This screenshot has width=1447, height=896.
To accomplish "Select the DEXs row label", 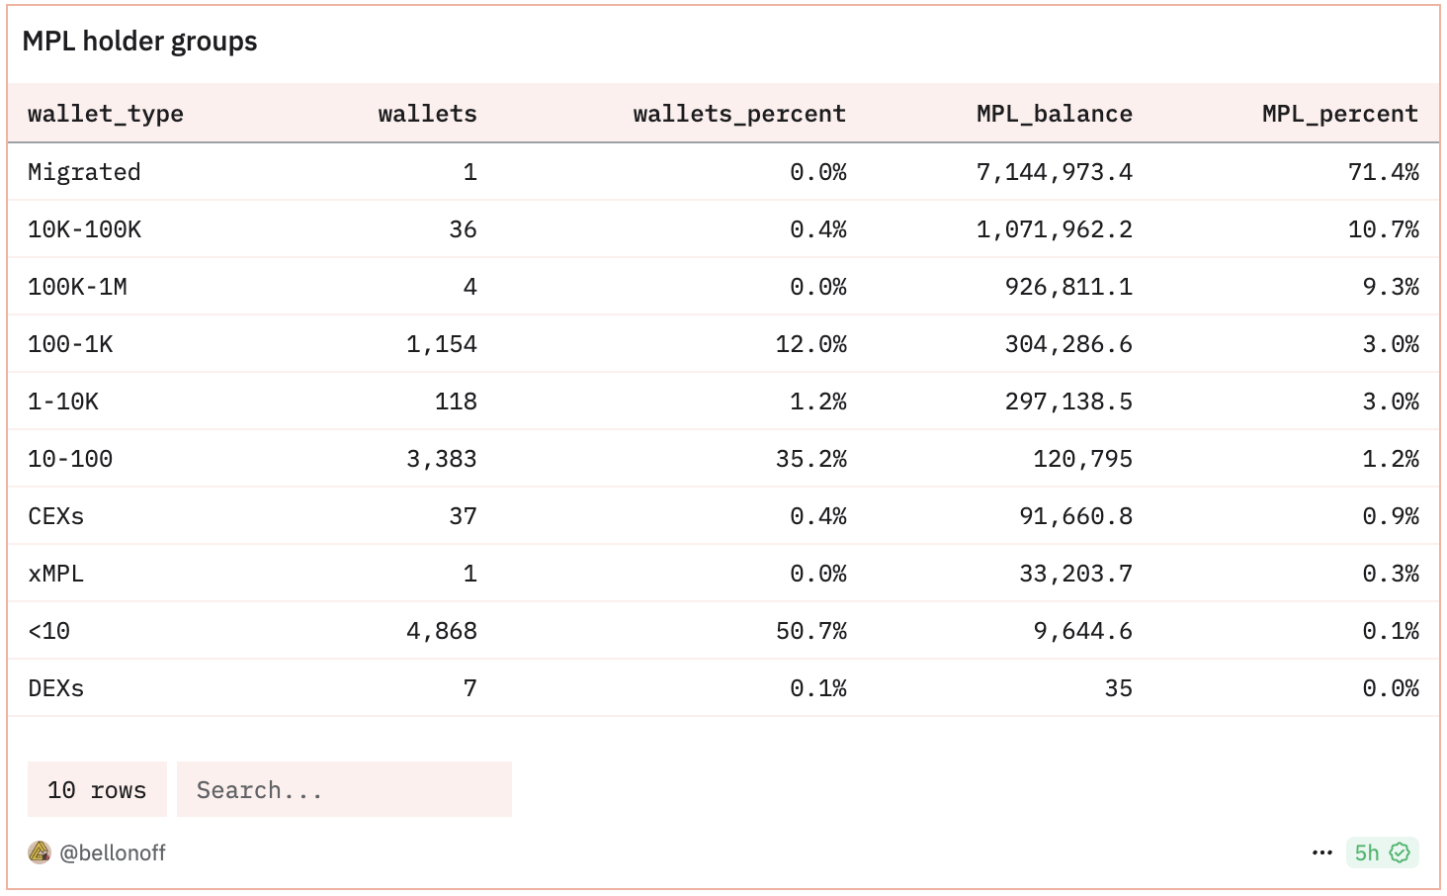I will click(x=55, y=688).
